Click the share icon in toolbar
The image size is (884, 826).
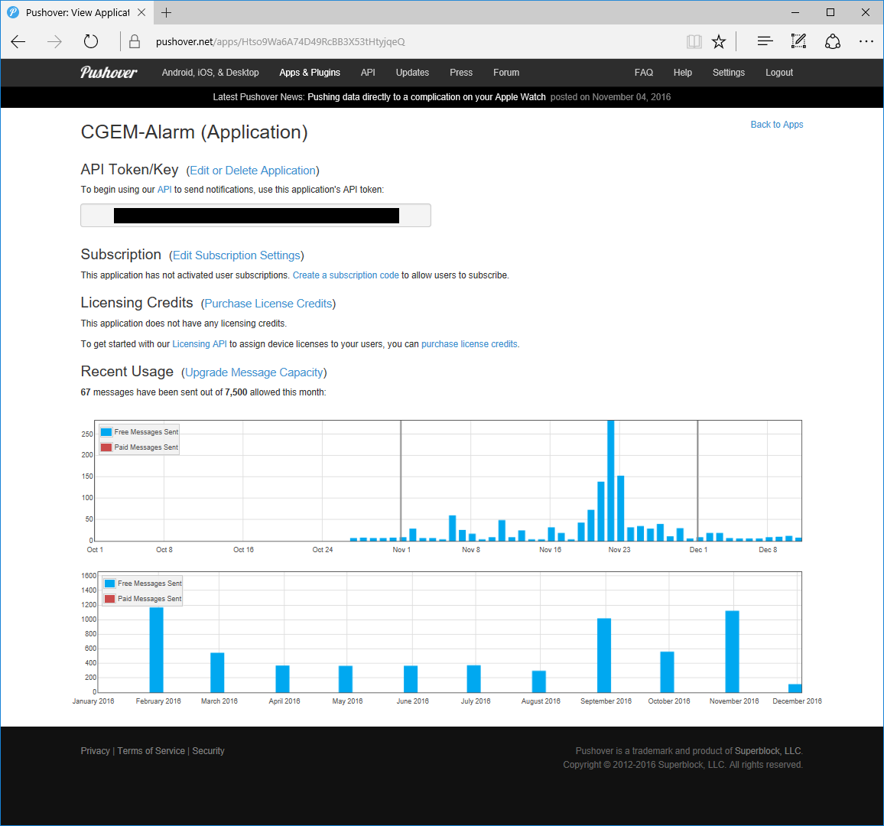(833, 42)
